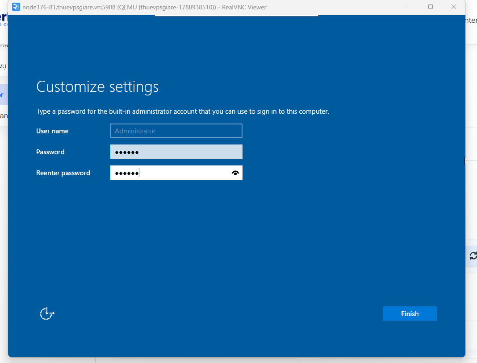
Task: Open the Ease of Access icon
Action: pyautogui.click(x=47, y=313)
